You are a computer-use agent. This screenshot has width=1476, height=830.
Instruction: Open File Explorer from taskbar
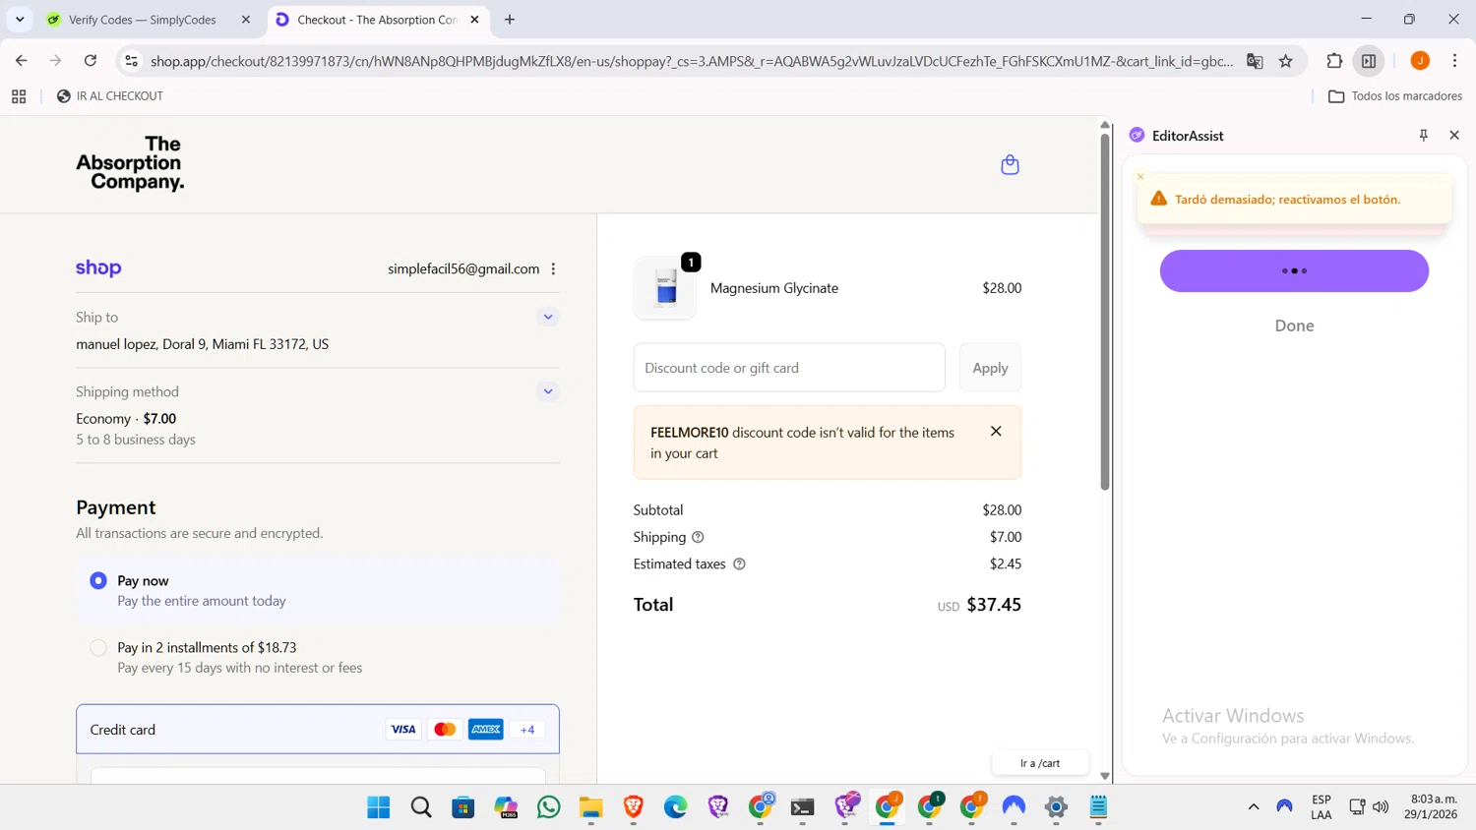tap(590, 807)
